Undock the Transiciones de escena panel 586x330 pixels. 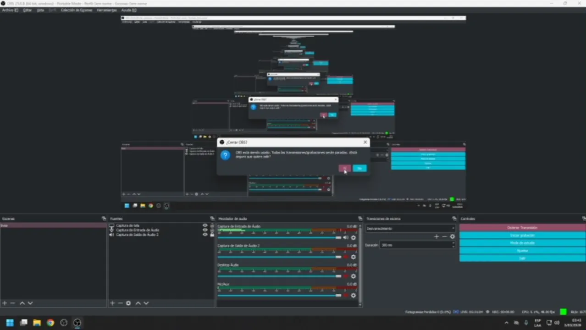454,219
